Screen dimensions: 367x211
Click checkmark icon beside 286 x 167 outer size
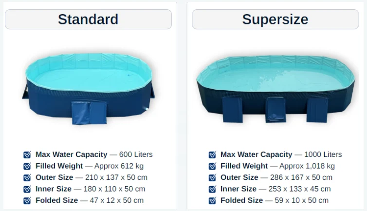pos(212,177)
